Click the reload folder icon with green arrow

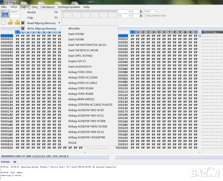point(17,22)
